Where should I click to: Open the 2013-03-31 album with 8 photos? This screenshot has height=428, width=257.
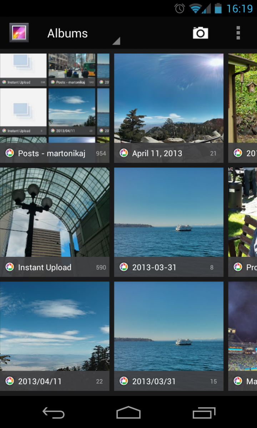(x=169, y=214)
